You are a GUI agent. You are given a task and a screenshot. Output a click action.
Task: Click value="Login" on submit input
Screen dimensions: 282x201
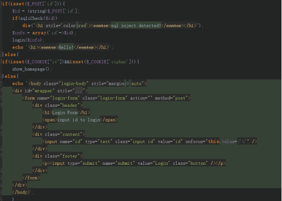click(154, 163)
